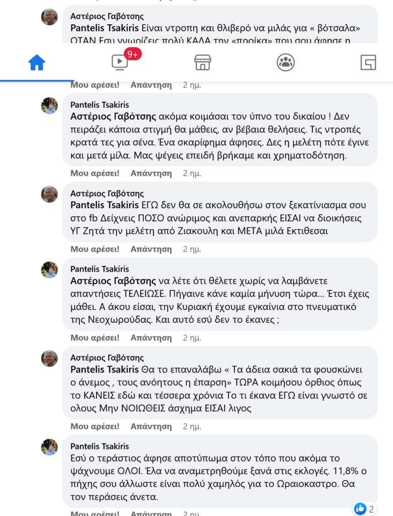The image size is (393, 516).
Task: Click the rightmost square icon in navigation bar
Action: pyautogui.click(x=368, y=62)
